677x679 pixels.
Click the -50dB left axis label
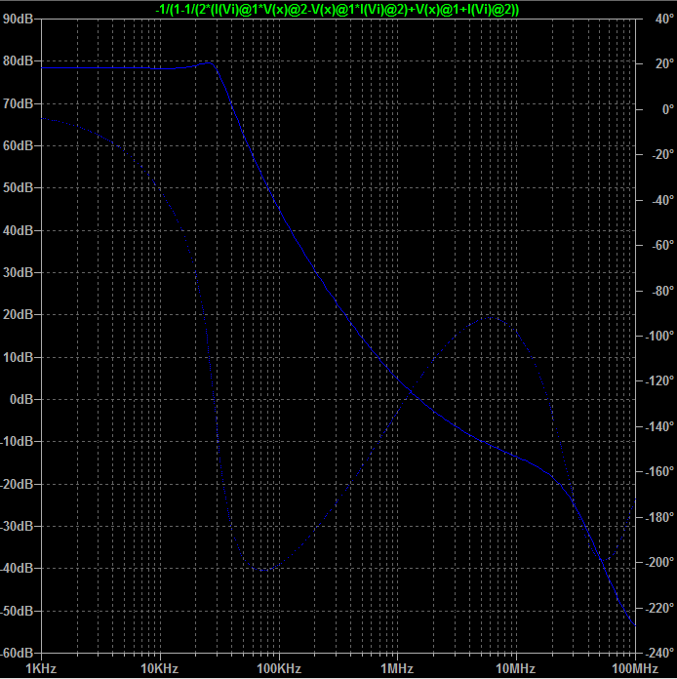coord(17,611)
